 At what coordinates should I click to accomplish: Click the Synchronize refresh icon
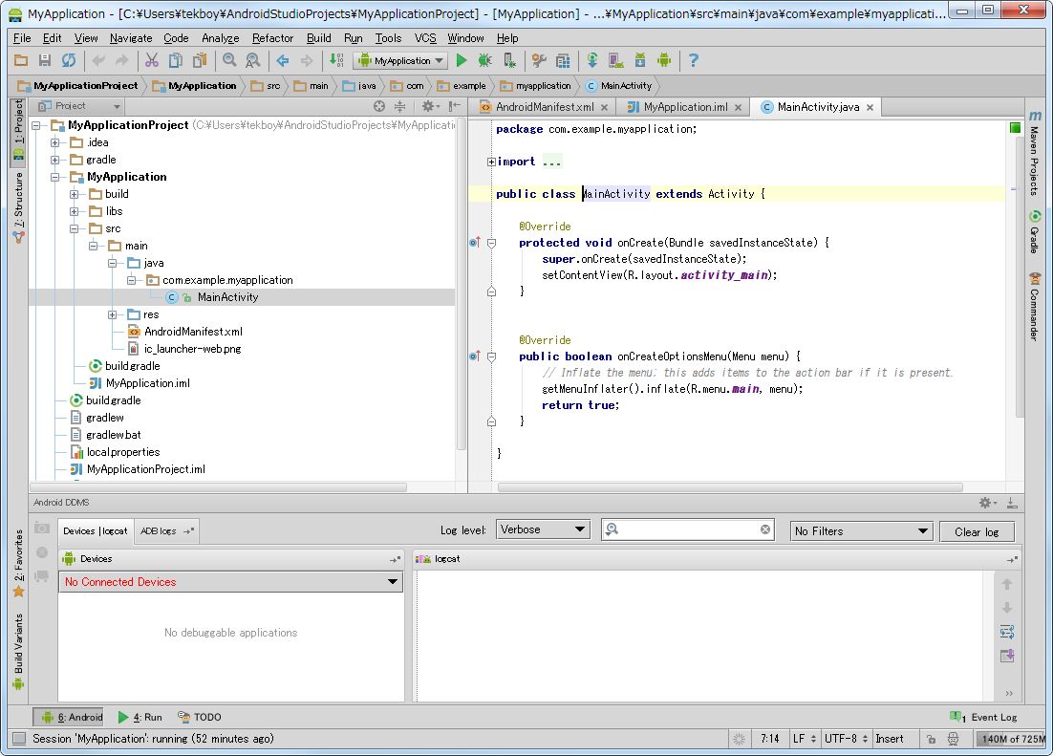pyautogui.click(x=69, y=60)
